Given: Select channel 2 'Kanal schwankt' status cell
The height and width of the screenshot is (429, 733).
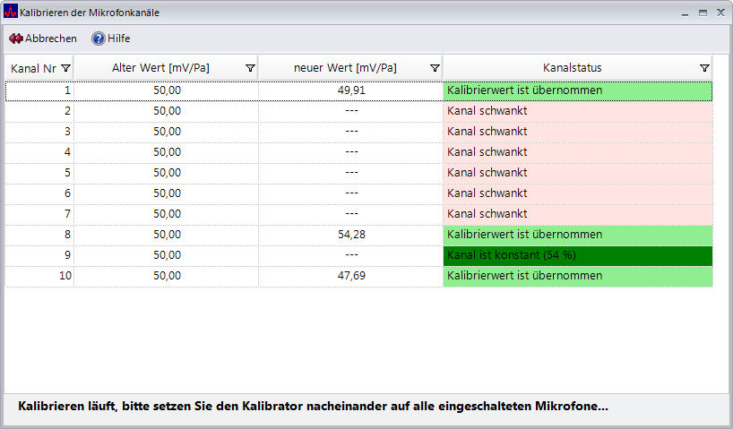Looking at the screenshot, I should [577, 111].
